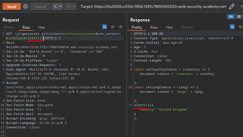The width and height of the screenshot is (243, 137).
Task: Select top-bottom layout icon
Action: click(239, 17)
